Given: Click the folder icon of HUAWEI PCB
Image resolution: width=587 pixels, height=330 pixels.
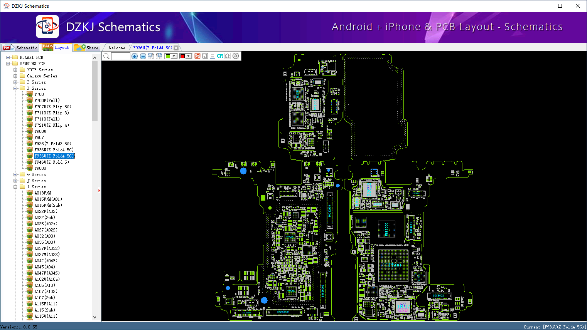Looking at the screenshot, I should [15, 57].
